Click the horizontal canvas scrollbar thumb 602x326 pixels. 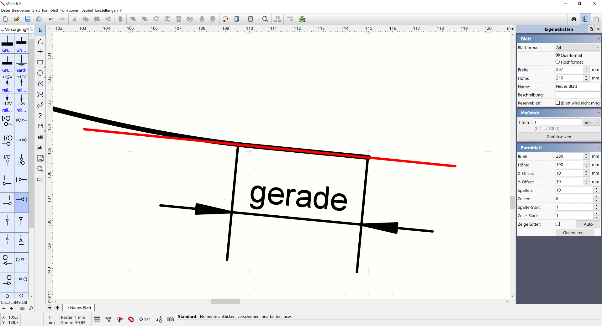pos(225,301)
